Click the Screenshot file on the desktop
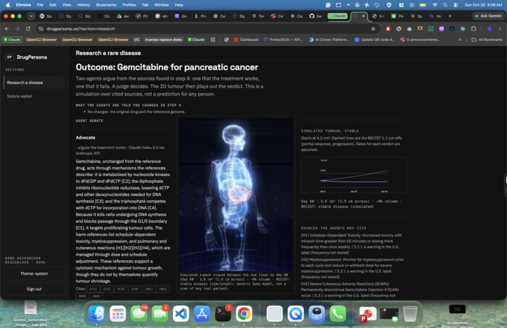Viewport: 507px width, 328px height. [x=457, y=315]
